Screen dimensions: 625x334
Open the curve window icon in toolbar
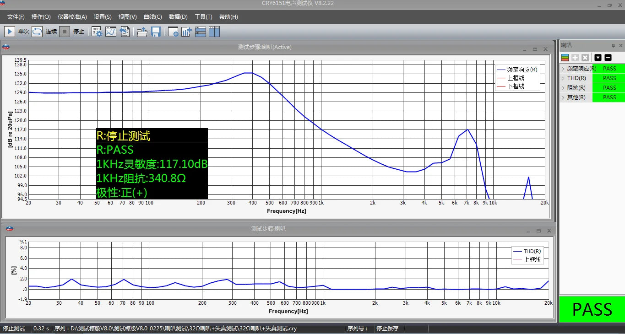pos(111,32)
